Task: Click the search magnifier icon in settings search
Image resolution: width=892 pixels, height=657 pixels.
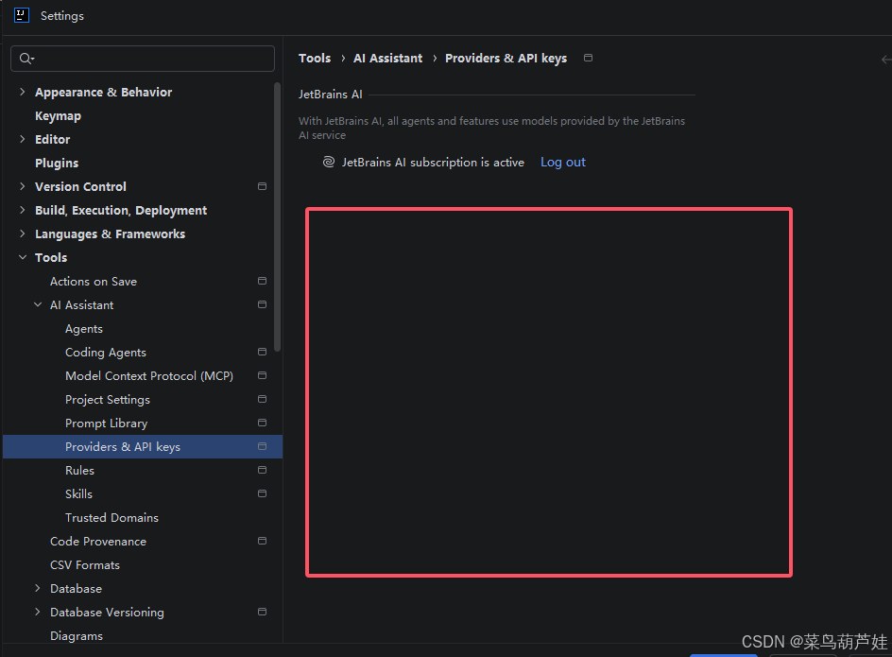Action: (26, 58)
